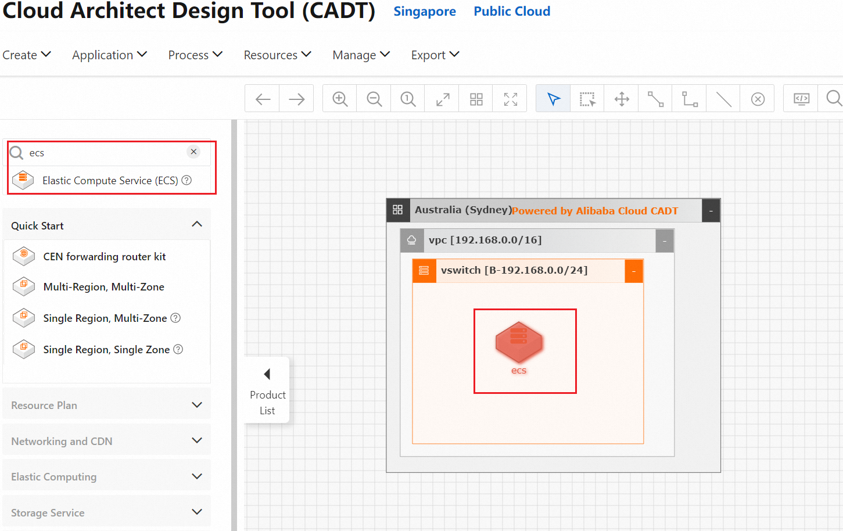The image size is (843, 531).
Task: Choose Single Region, Multi-Zone template
Action: 105,318
